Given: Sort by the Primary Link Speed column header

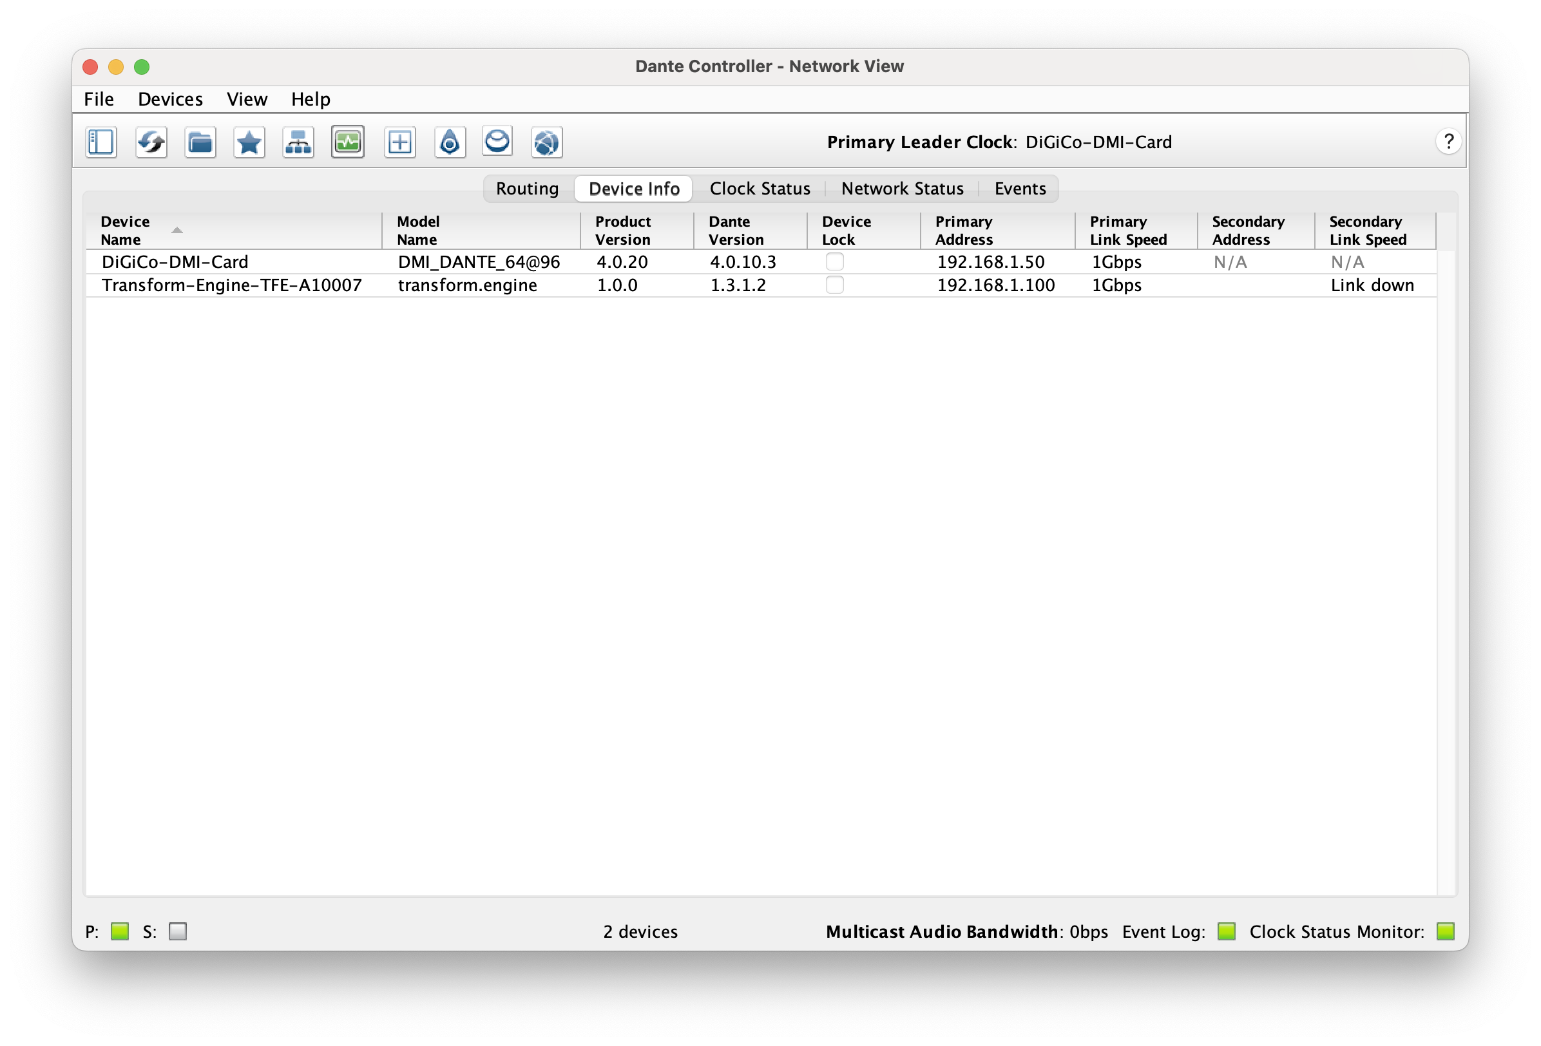Looking at the screenshot, I should tap(1136, 231).
